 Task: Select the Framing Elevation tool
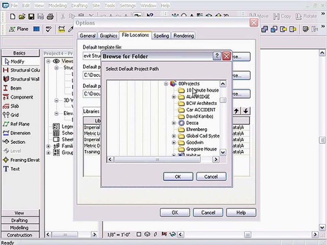[21, 160]
